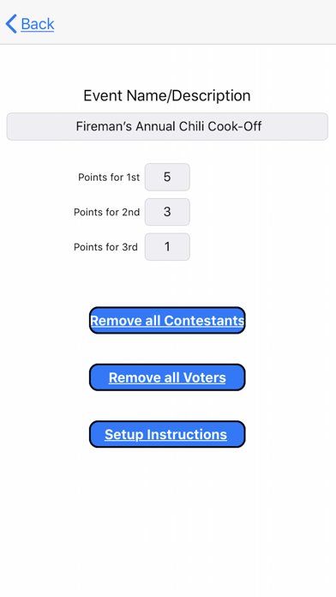Go back using the Back link
336x597 pixels.
(38, 24)
